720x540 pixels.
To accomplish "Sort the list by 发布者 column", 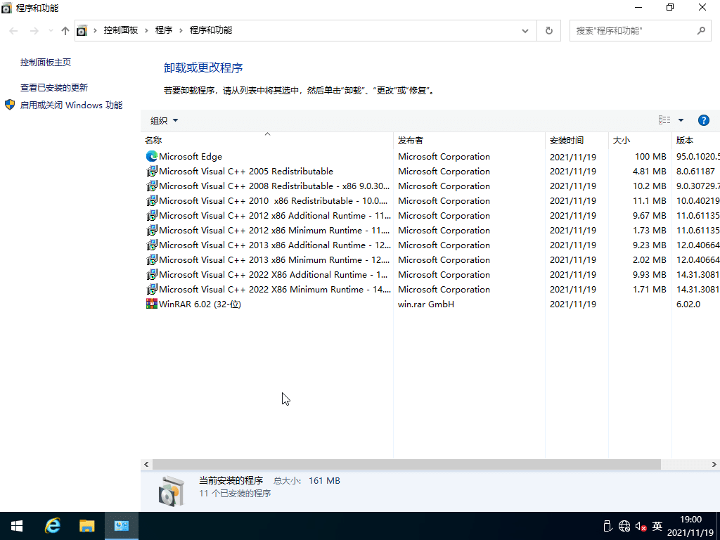I will (x=411, y=140).
